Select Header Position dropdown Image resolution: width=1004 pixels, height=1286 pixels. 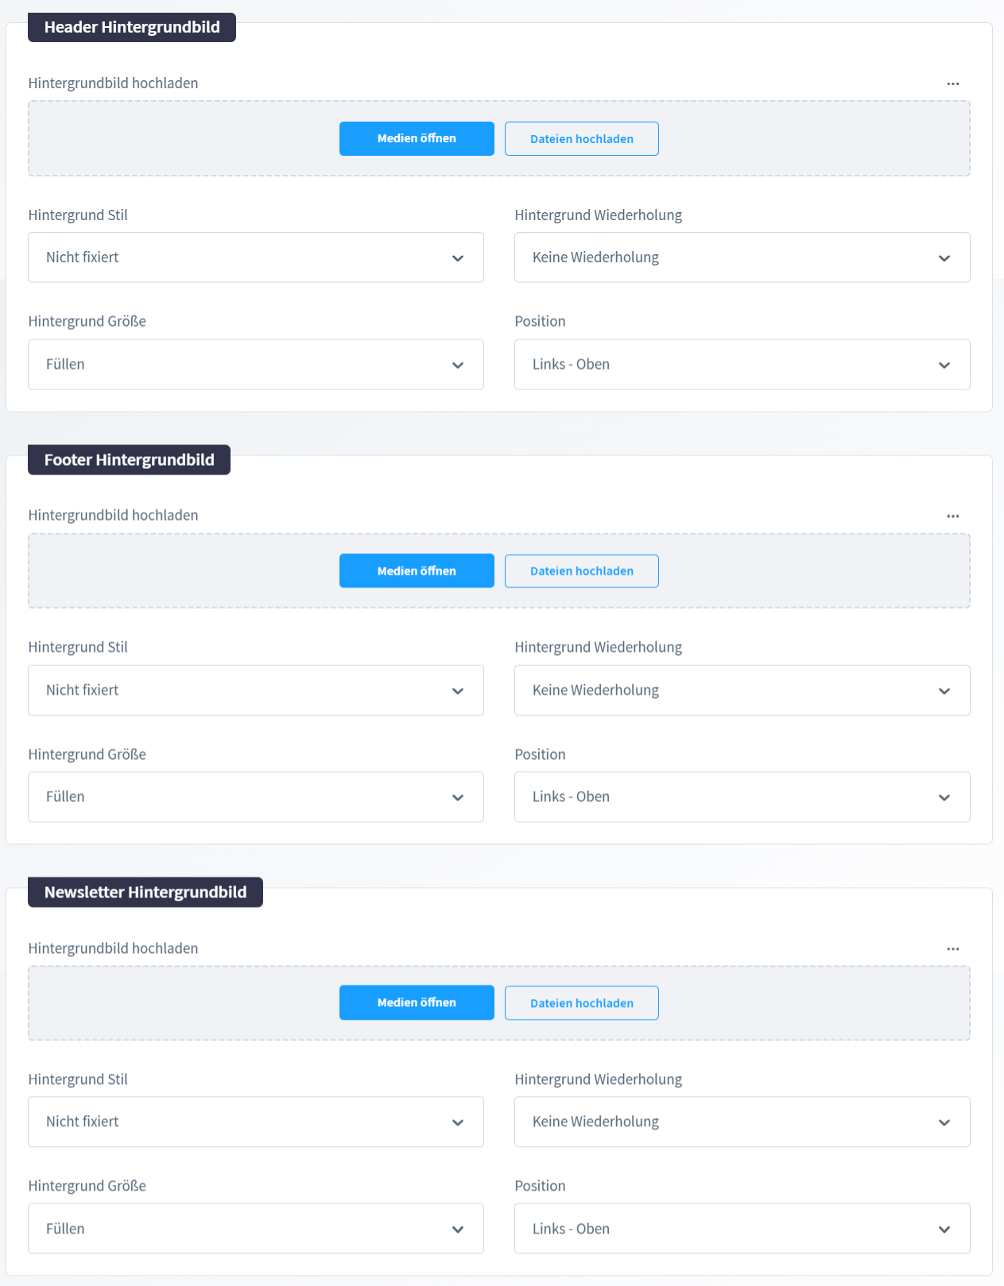click(742, 365)
